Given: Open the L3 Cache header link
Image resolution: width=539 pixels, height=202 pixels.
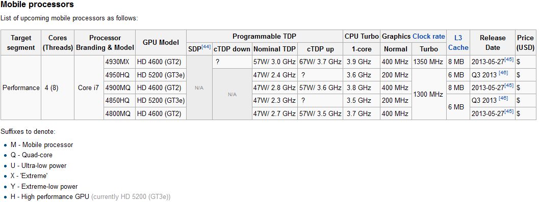Looking at the screenshot, I should click(x=458, y=43).
